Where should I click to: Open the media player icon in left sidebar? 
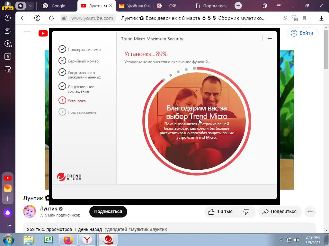tap(8, 44)
